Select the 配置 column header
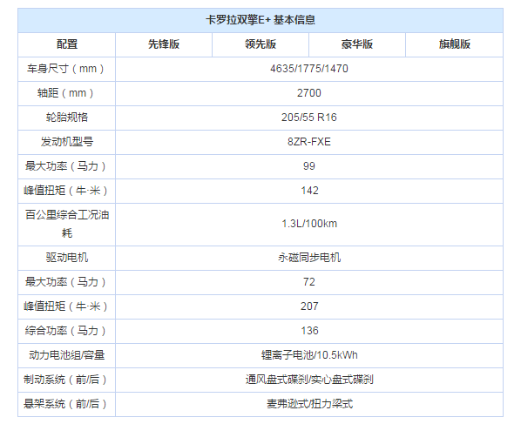Image resolution: width=521 pixels, height=424 pixels. pyautogui.click(x=67, y=44)
